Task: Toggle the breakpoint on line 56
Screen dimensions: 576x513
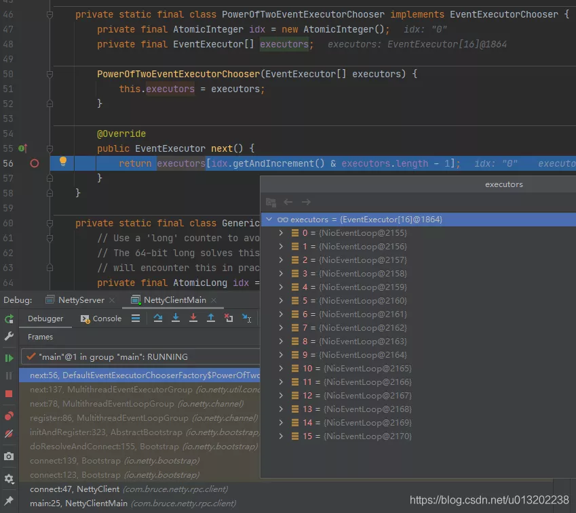Action: pos(35,163)
